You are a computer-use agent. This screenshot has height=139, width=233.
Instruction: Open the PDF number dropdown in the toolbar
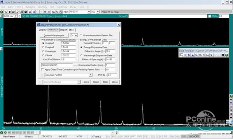coord(89,12)
